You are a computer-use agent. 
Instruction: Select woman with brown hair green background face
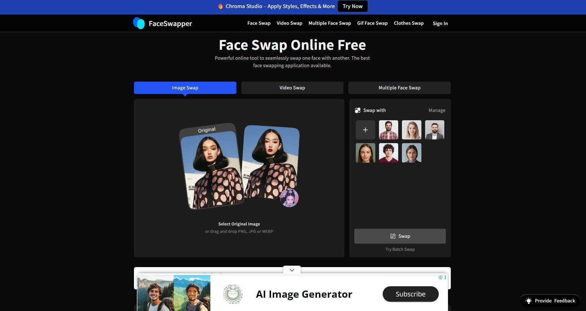point(365,153)
